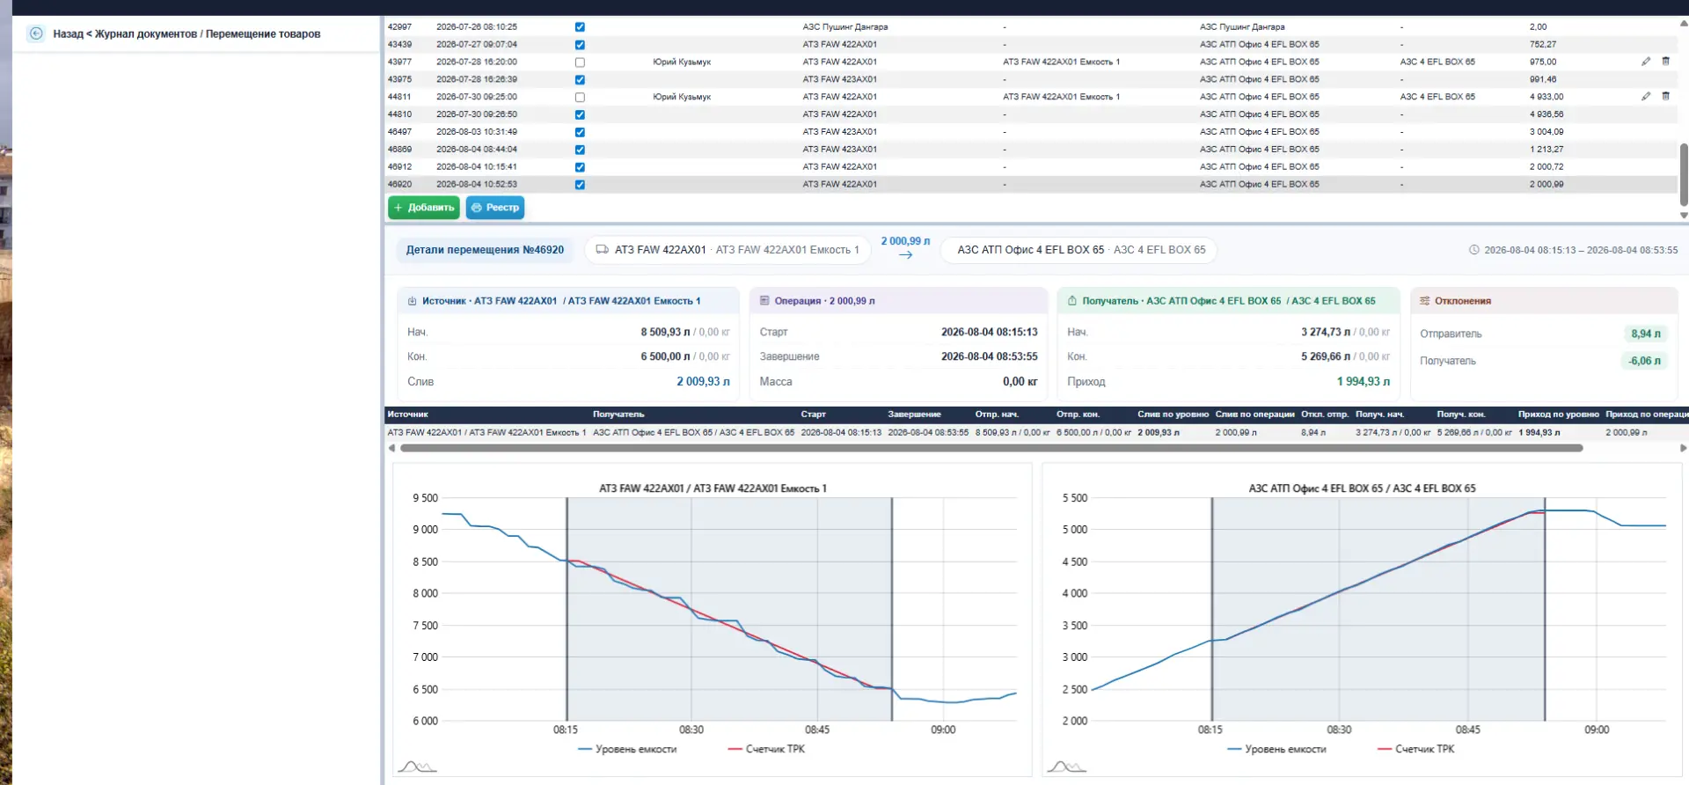Click the Получатель card header icon
The height and width of the screenshot is (785, 1689).
coord(1072,301)
